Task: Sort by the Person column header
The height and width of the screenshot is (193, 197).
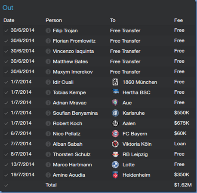Action: coord(54,20)
